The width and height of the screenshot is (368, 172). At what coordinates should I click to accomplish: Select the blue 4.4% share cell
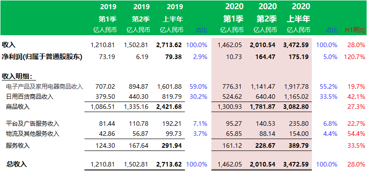tap(331, 134)
